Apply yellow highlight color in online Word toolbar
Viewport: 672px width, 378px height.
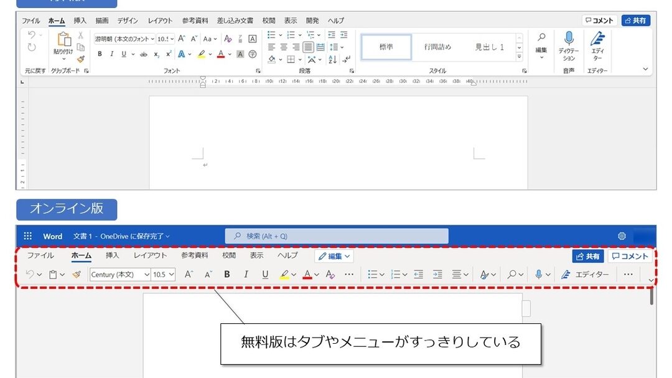tap(284, 274)
